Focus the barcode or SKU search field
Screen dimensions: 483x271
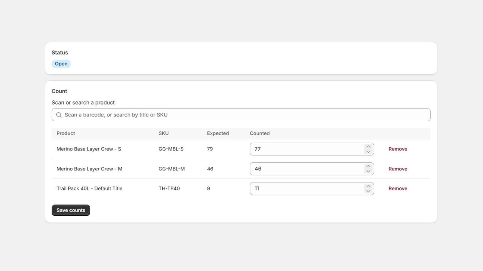(x=241, y=115)
